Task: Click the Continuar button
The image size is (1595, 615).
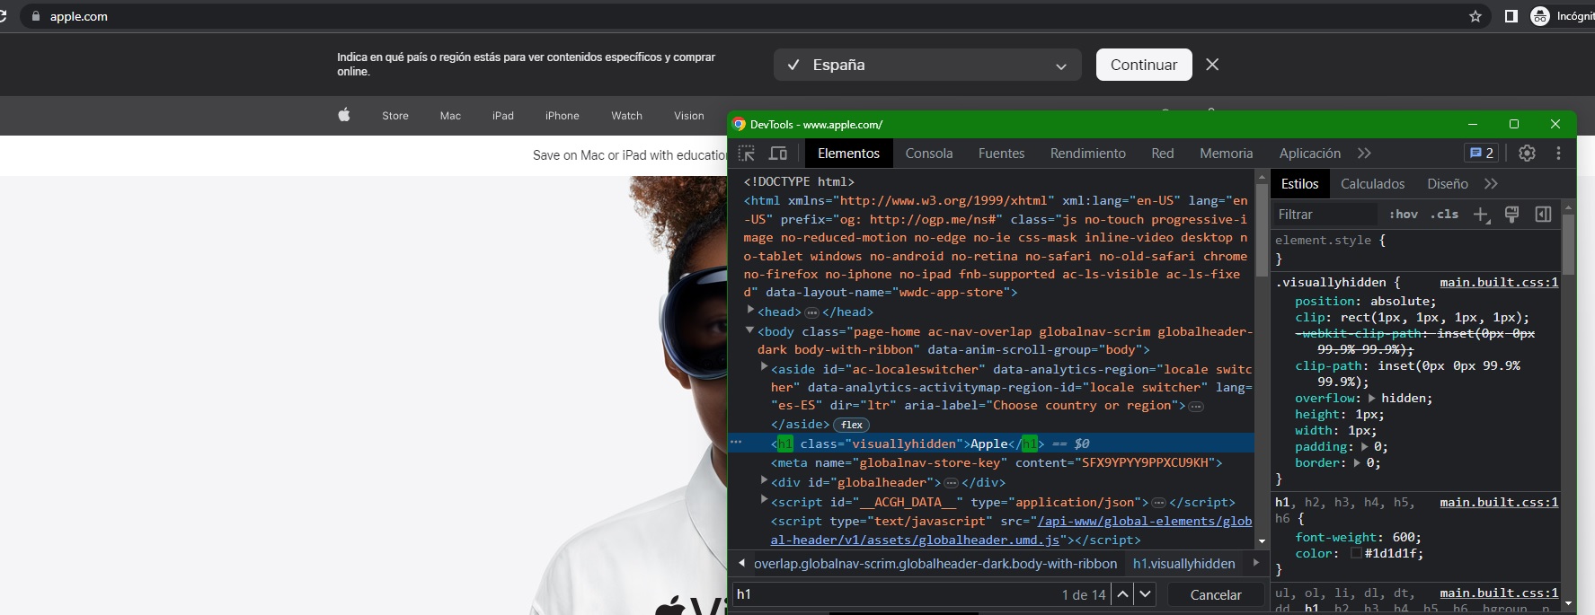Action: [x=1143, y=65]
